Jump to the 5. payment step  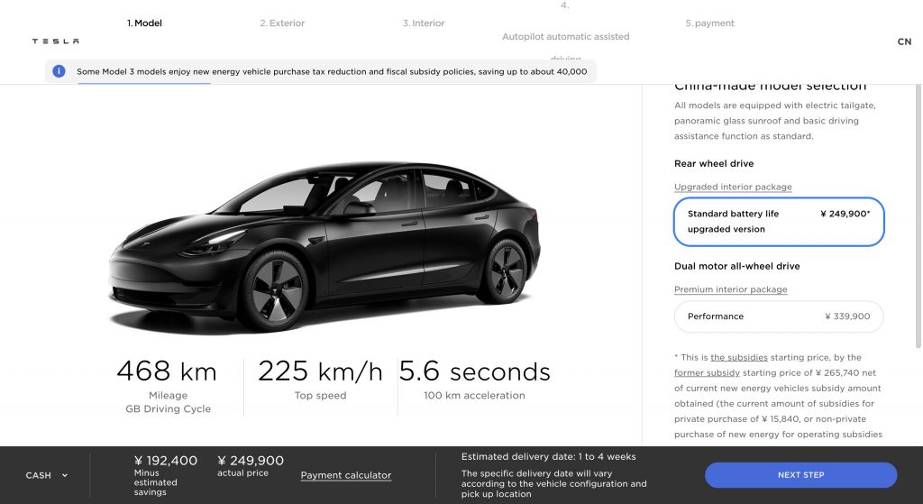click(709, 23)
